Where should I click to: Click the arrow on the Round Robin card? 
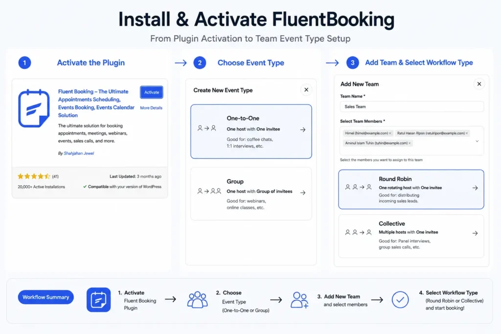(x=475, y=188)
